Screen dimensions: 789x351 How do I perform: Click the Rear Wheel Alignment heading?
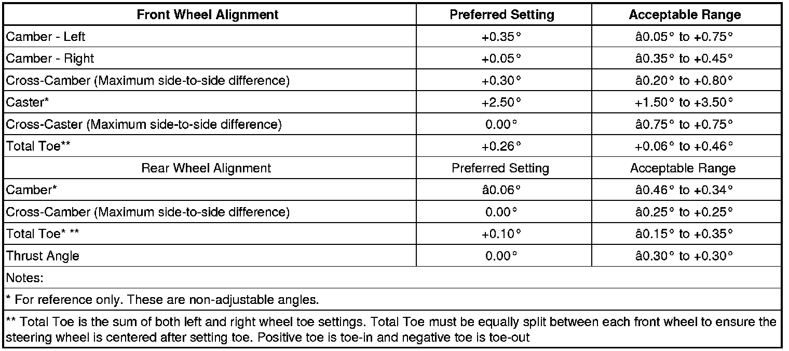[x=206, y=168]
